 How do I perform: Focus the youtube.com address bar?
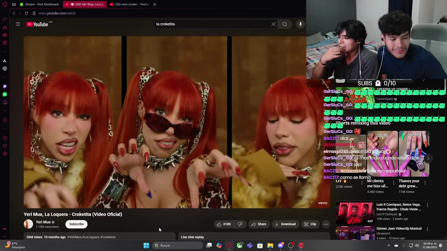click(x=57, y=13)
